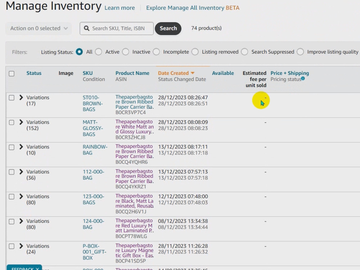Select the Active listing status filter

99,52
